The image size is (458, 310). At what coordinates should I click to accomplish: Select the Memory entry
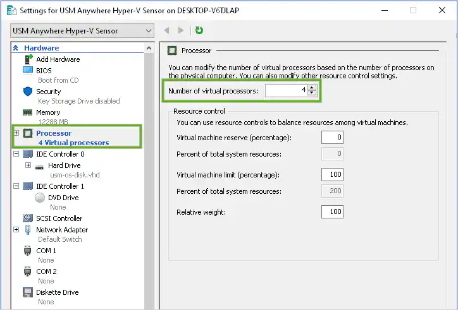[x=48, y=112]
